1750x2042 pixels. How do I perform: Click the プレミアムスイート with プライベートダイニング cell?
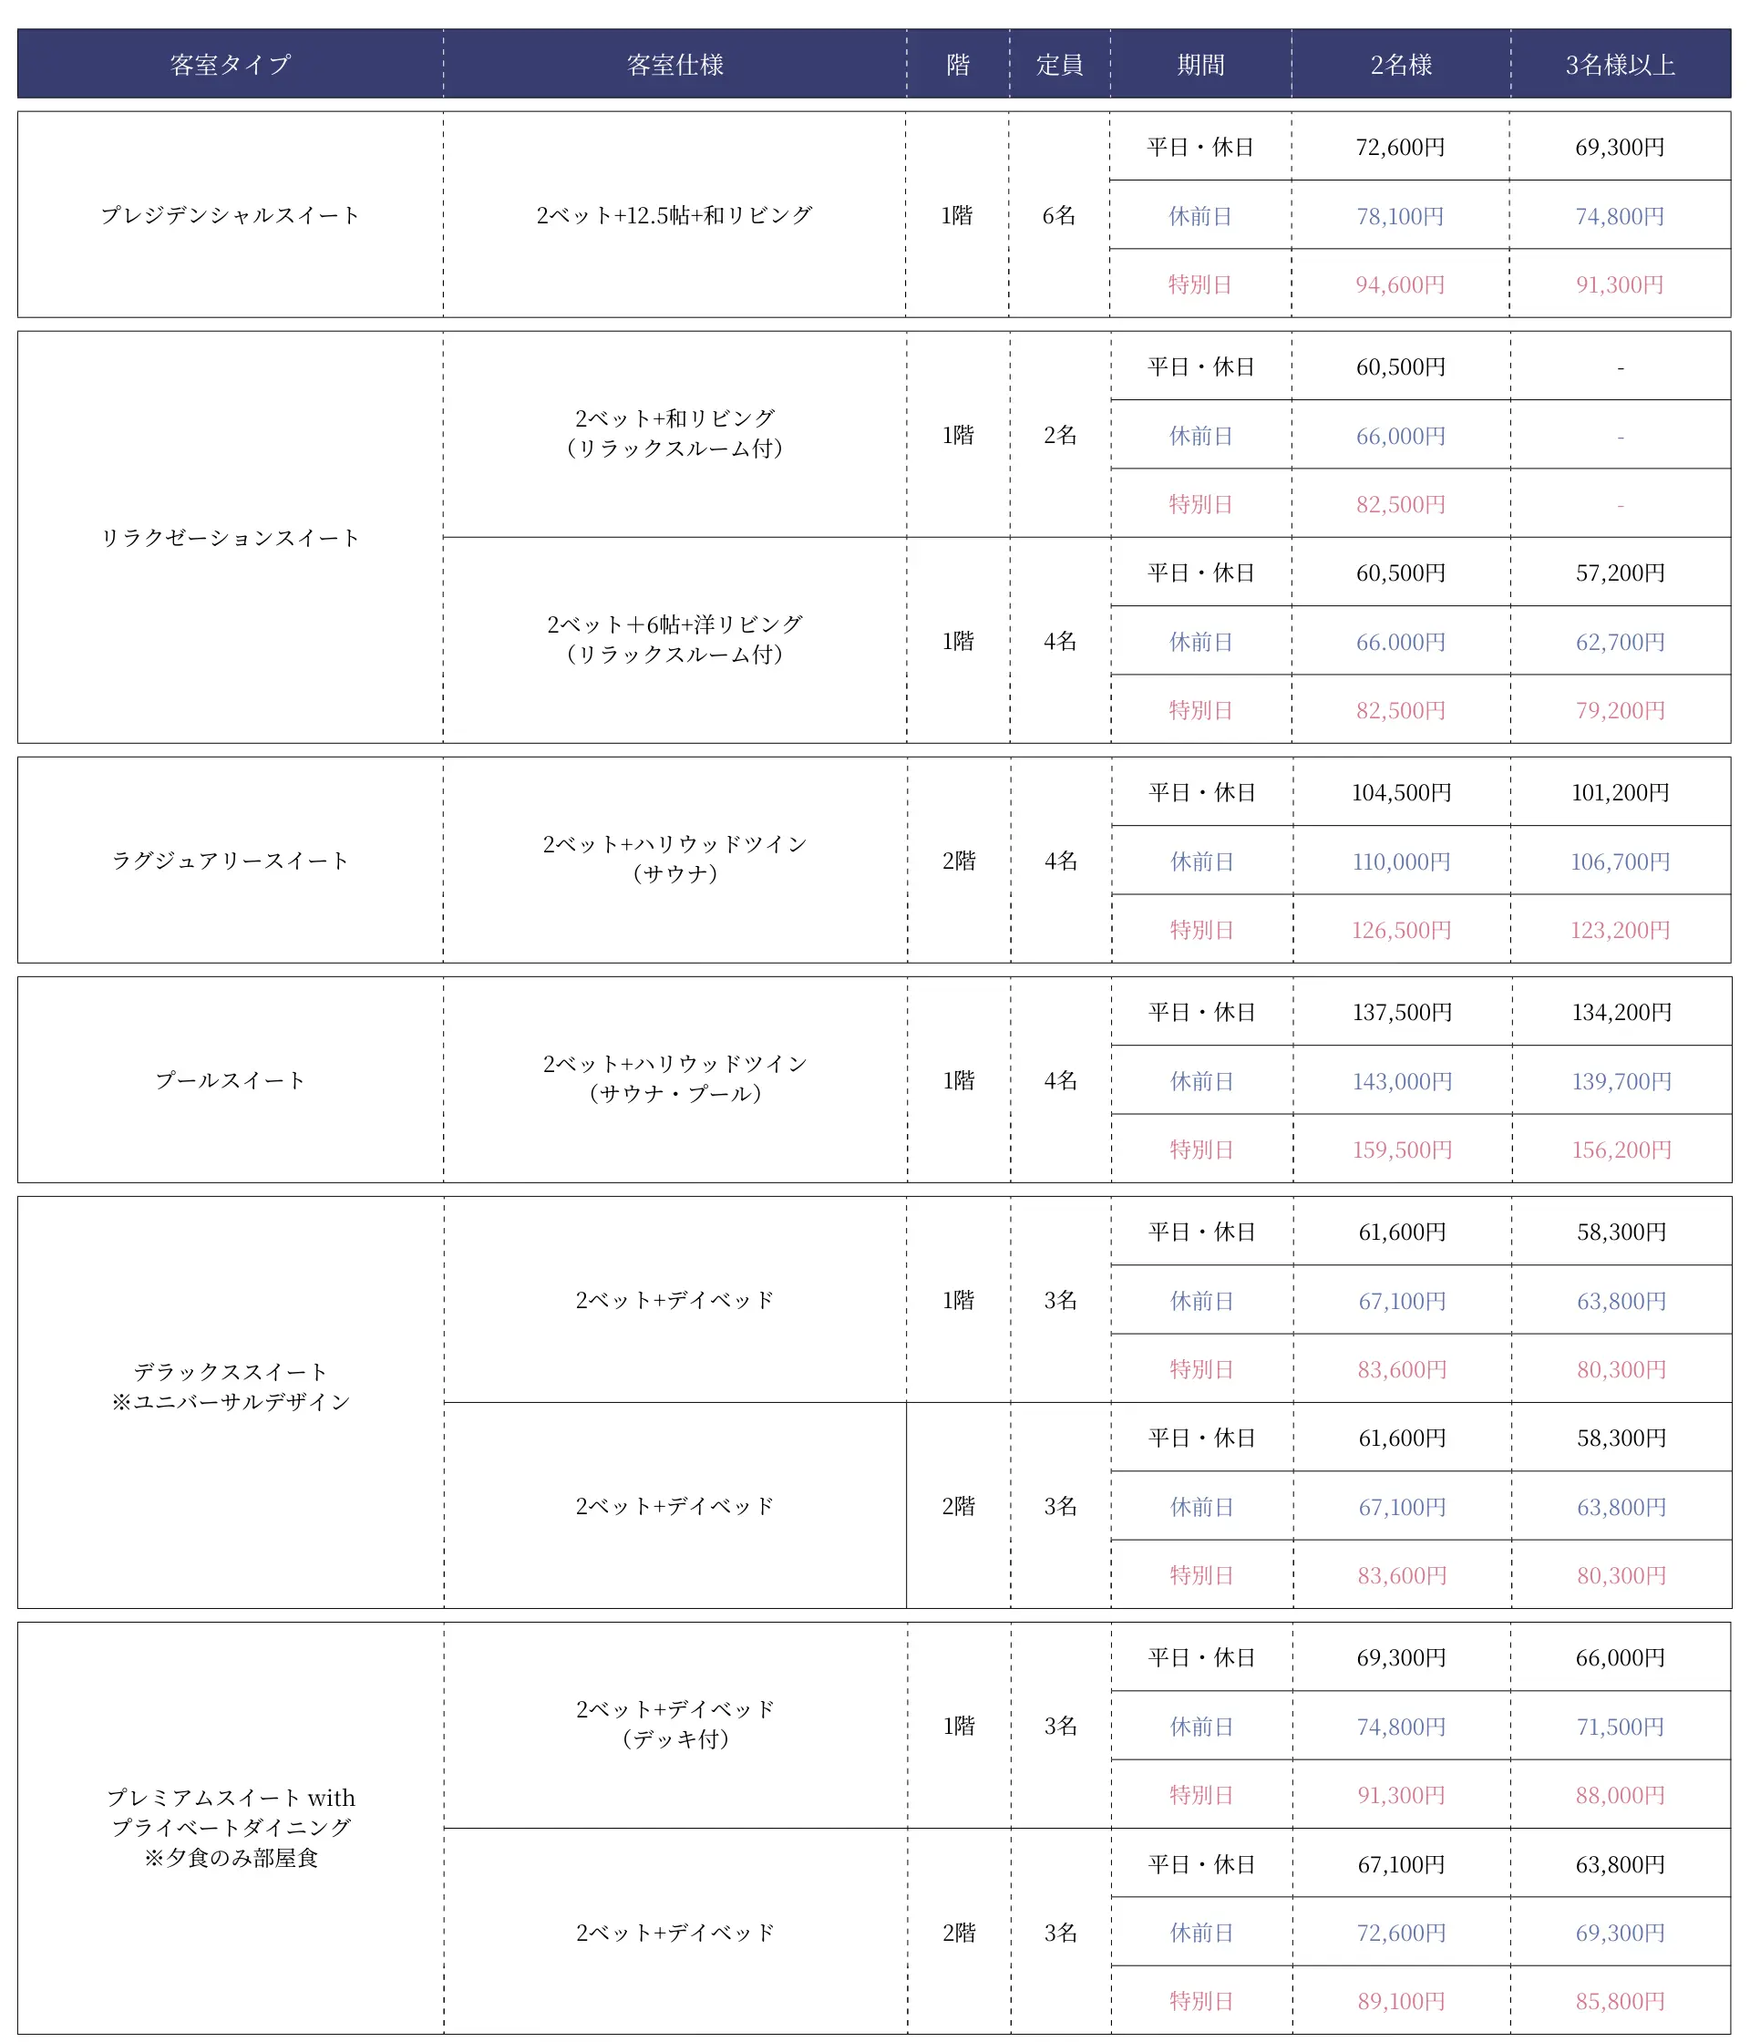230,1826
